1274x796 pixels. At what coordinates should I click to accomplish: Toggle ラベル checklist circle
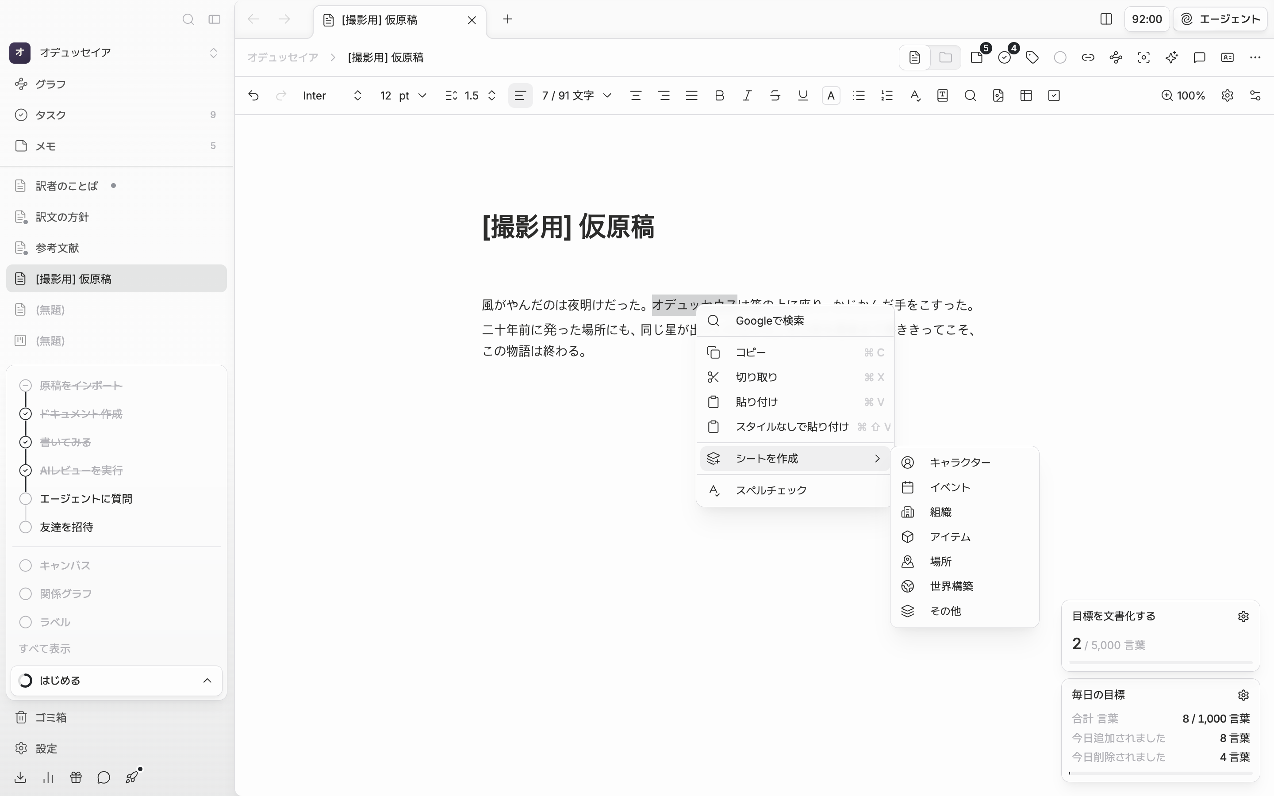(x=25, y=622)
